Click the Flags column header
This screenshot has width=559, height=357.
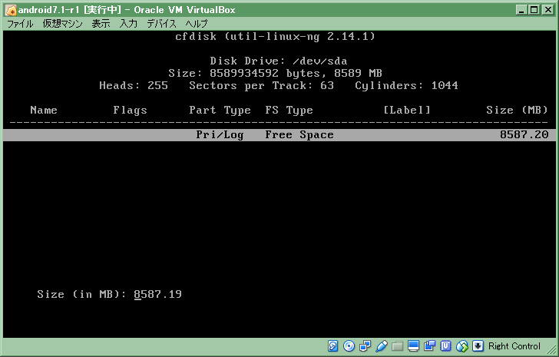pos(130,111)
